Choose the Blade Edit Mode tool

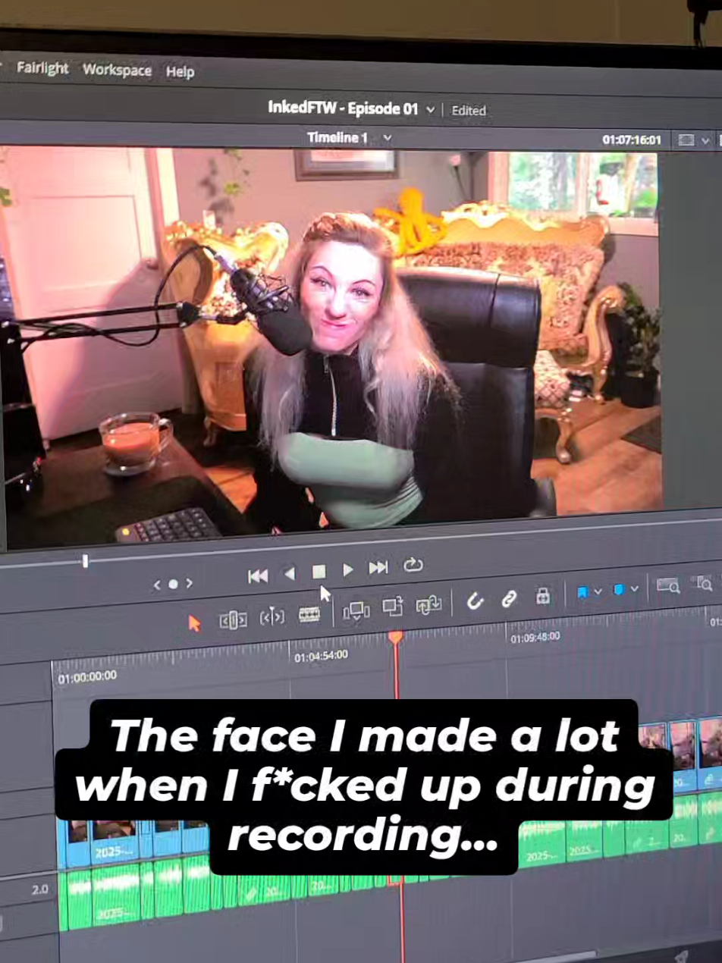(x=309, y=613)
